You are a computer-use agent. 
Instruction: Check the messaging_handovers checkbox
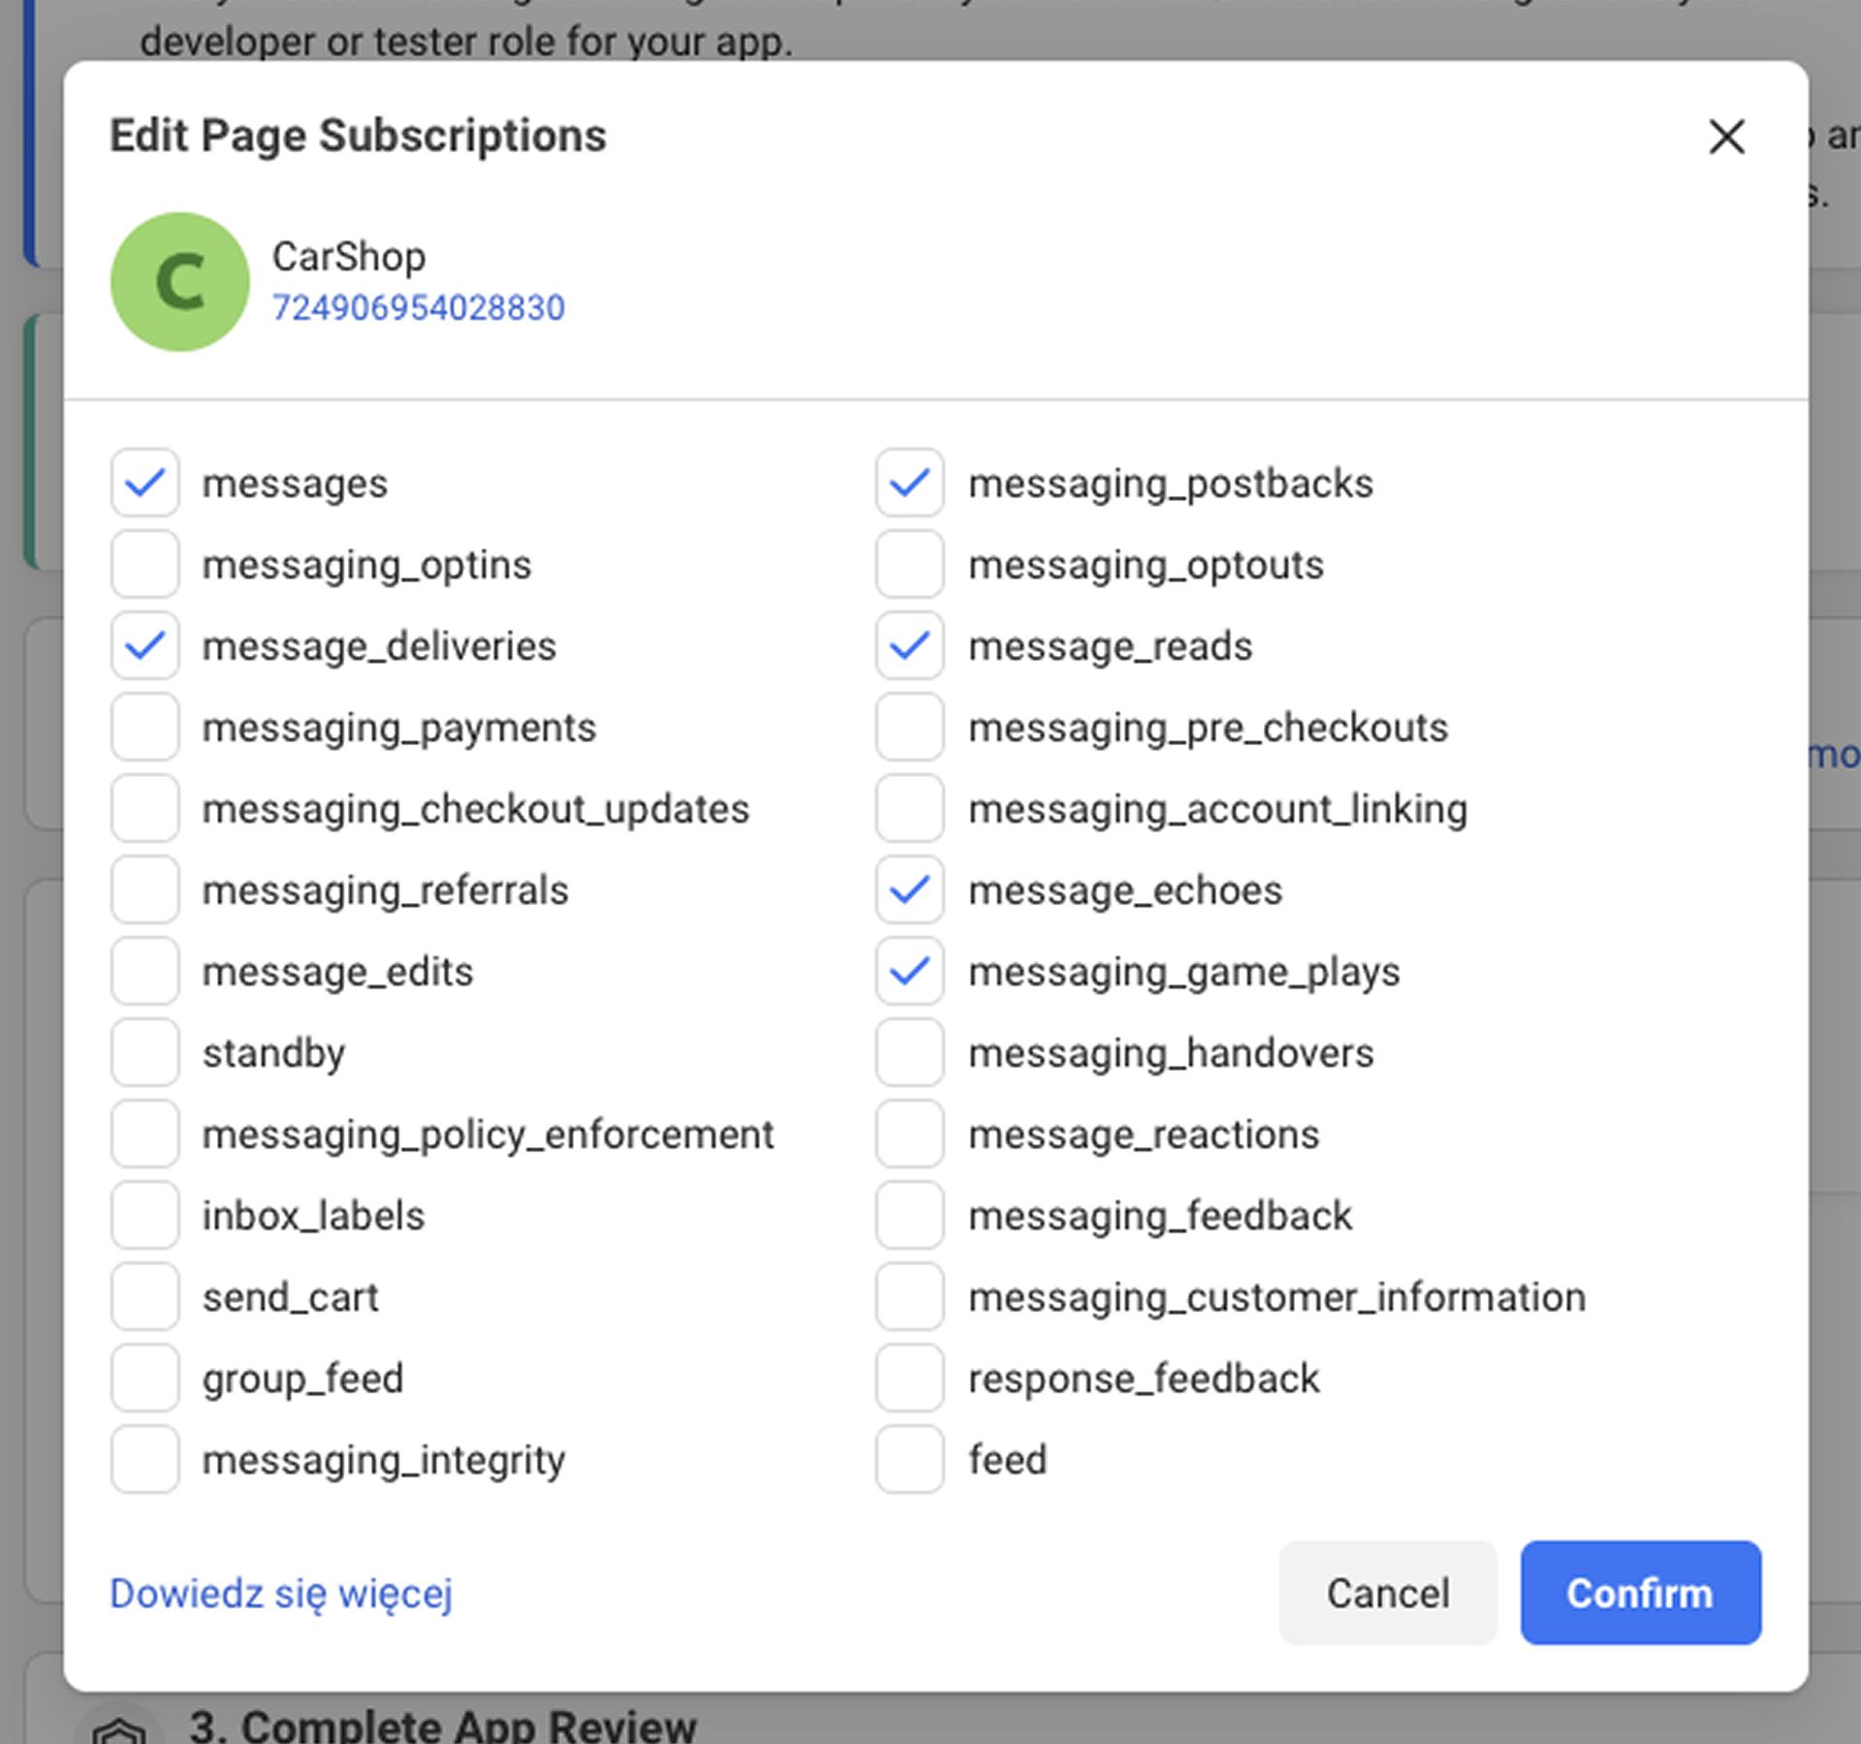[x=910, y=1052]
